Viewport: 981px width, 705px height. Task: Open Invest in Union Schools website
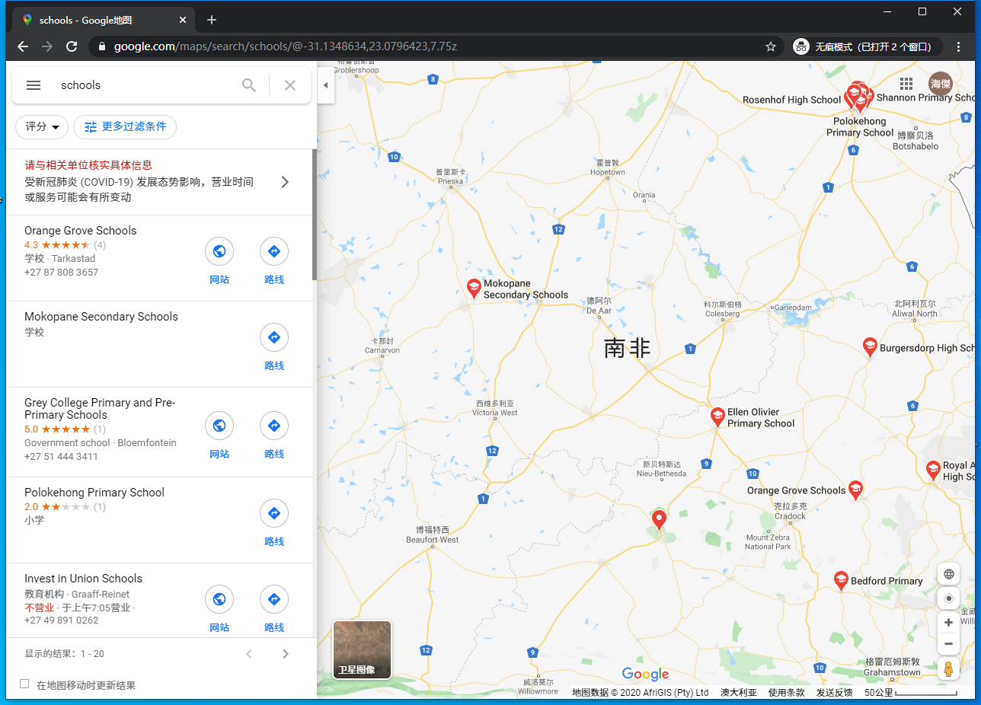219,599
